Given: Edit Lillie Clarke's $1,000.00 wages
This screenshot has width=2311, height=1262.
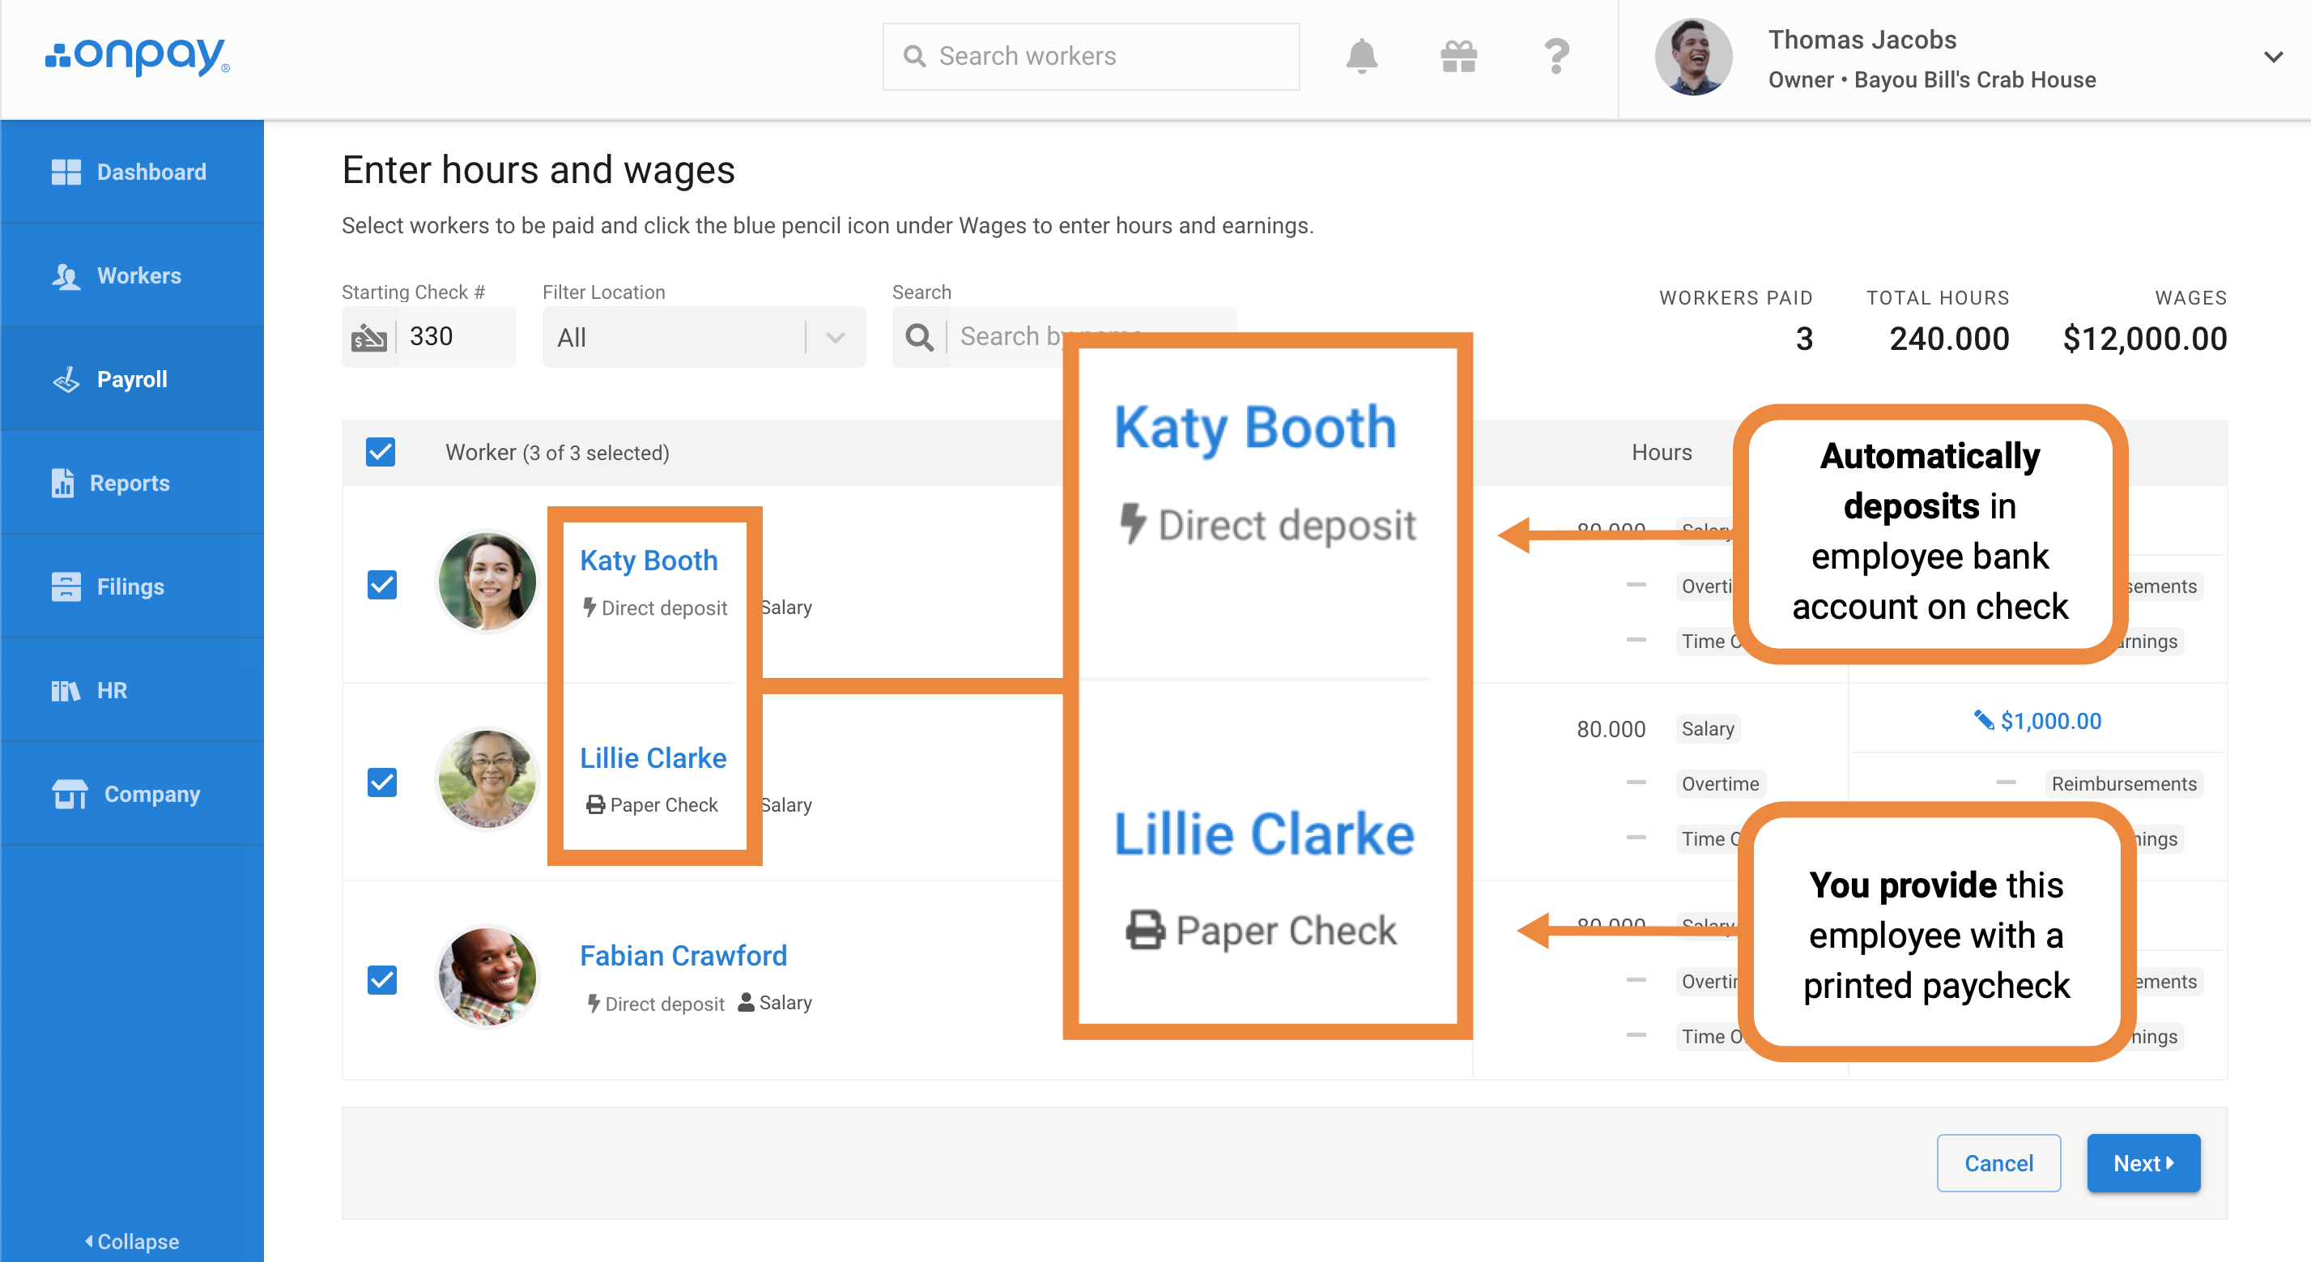Looking at the screenshot, I should pyautogui.click(x=2038, y=721).
